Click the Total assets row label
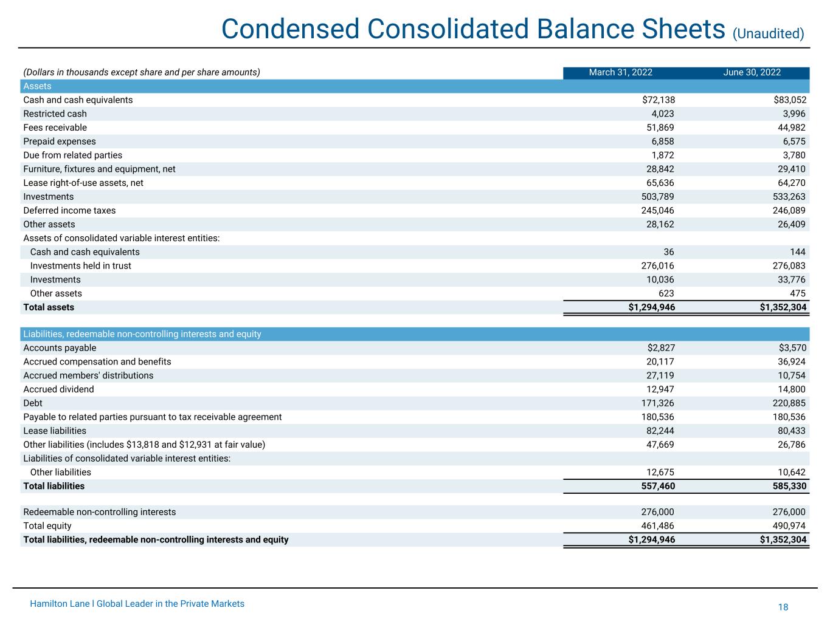830x622 pixels. coord(49,307)
